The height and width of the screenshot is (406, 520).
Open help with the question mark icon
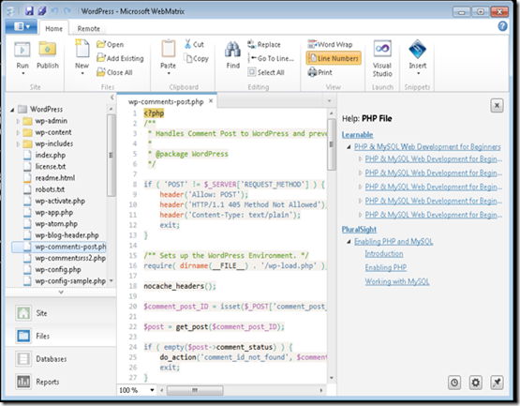[502, 26]
